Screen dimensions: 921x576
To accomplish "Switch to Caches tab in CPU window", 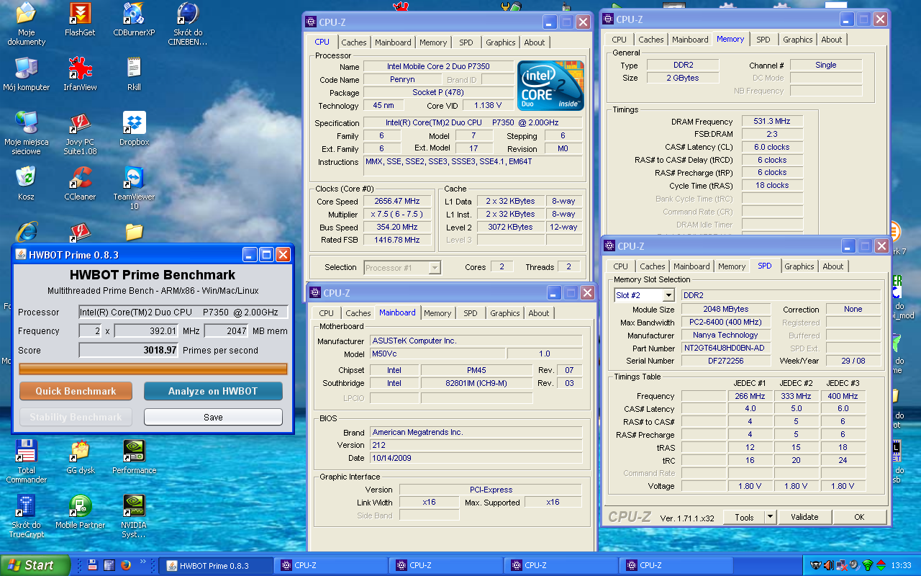I will pos(354,42).
